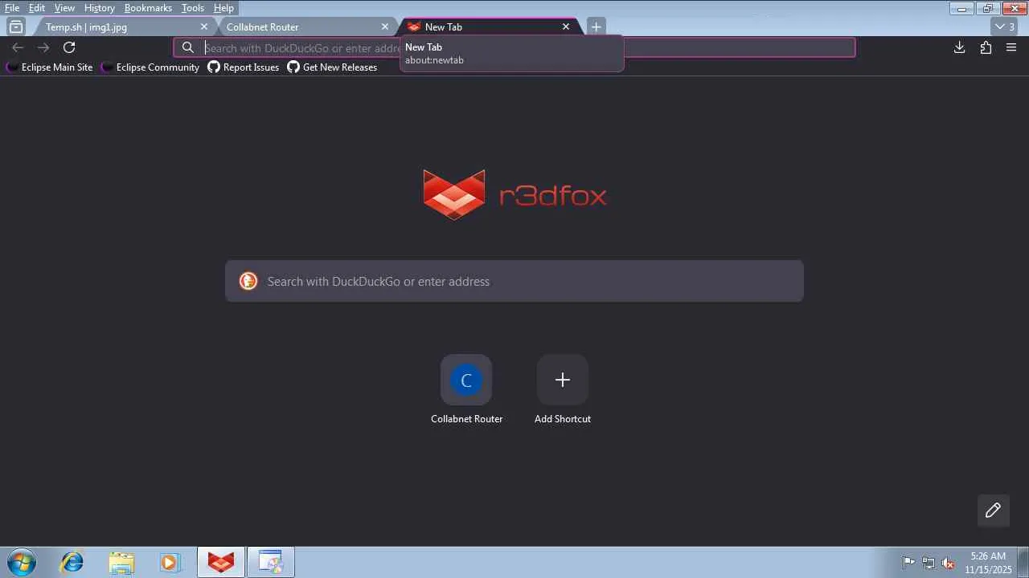Open the History menu
The height and width of the screenshot is (578, 1029).
(x=100, y=8)
